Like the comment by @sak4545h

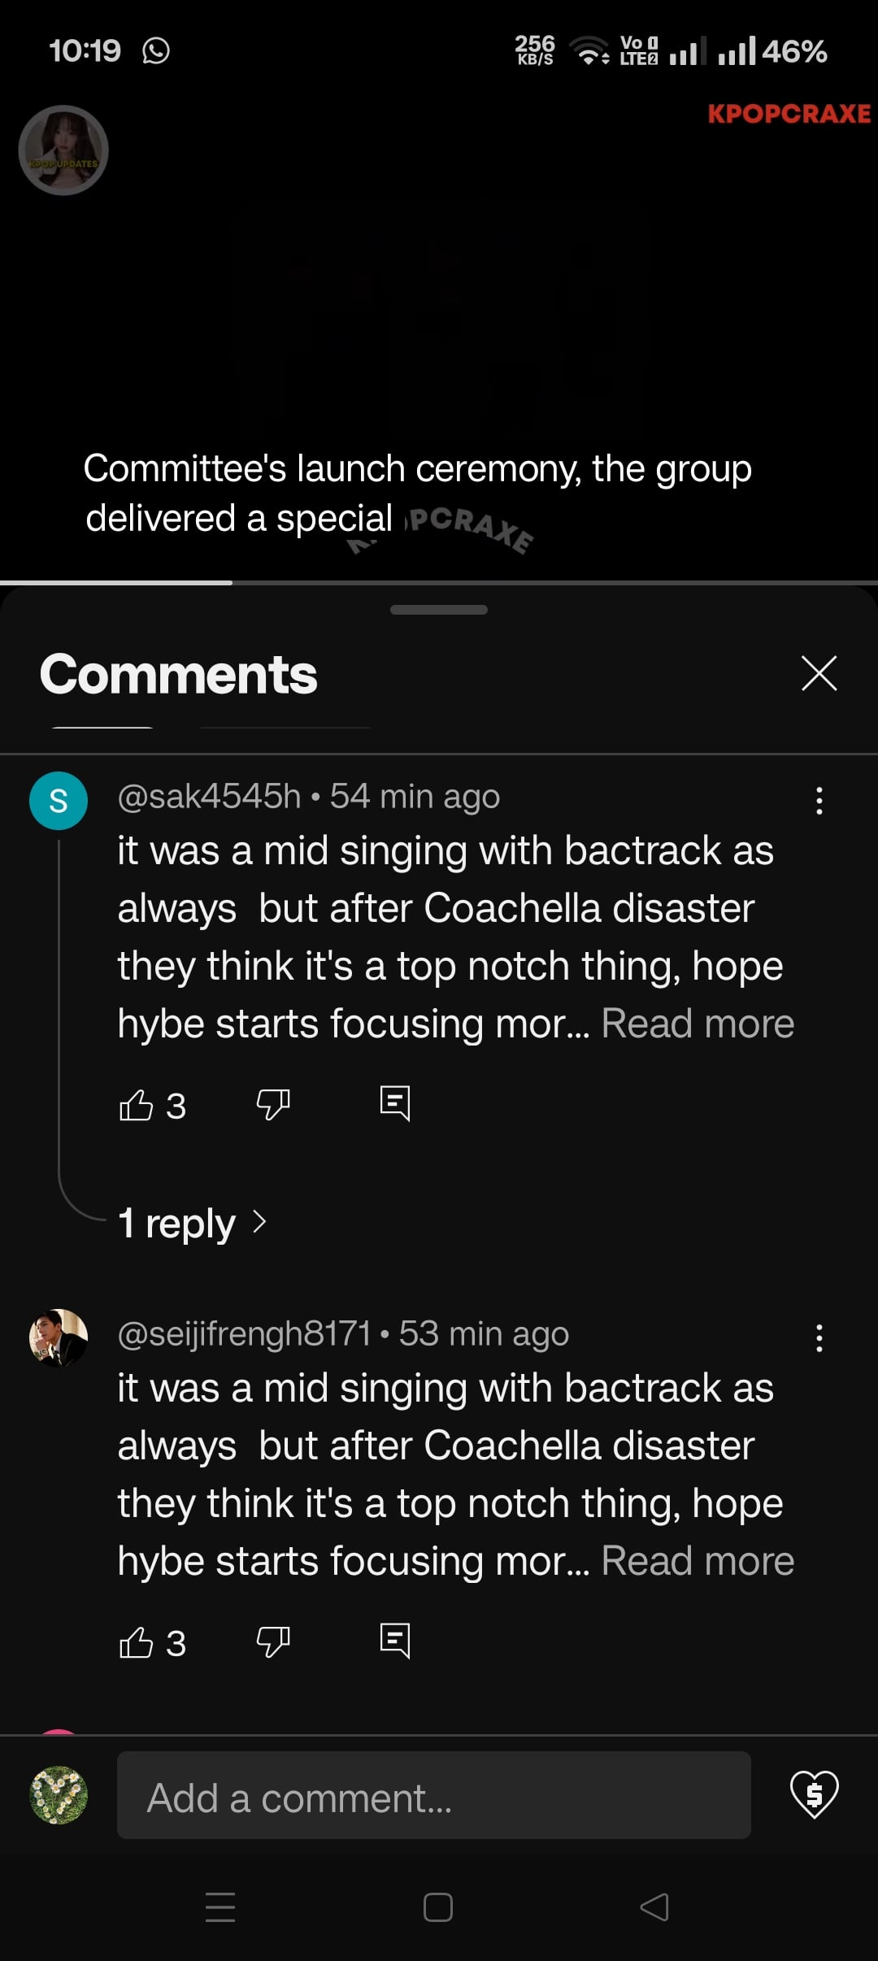(x=137, y=1105)
